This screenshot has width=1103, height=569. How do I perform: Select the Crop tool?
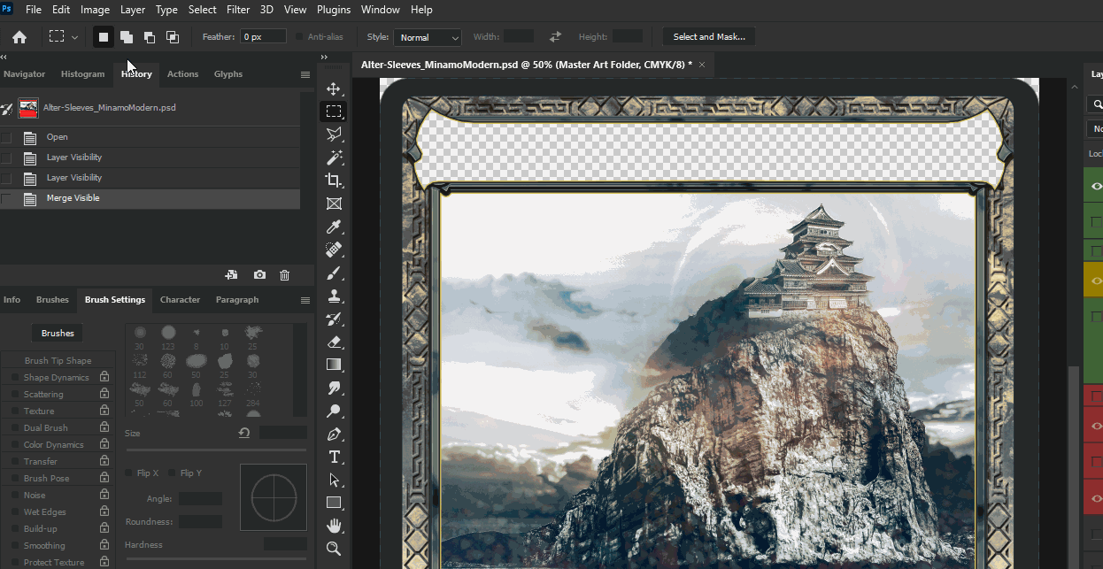tap(334, 181)
